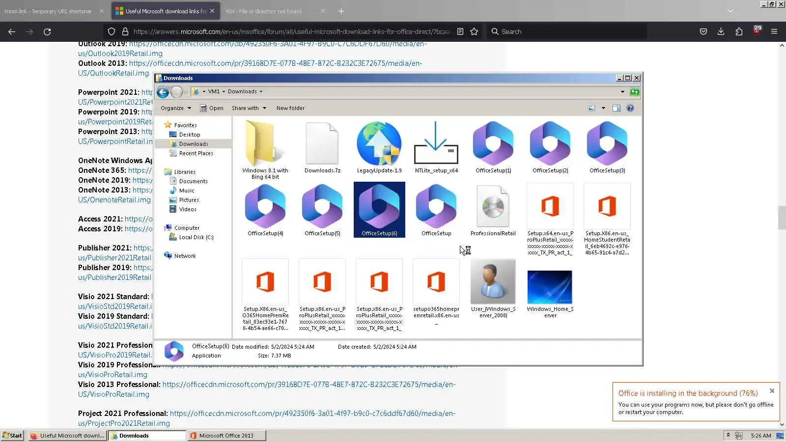Viewport: 786px width, 442px height.
Task: Open the Firefox Downloads panel
Action: tap(721, 31)
